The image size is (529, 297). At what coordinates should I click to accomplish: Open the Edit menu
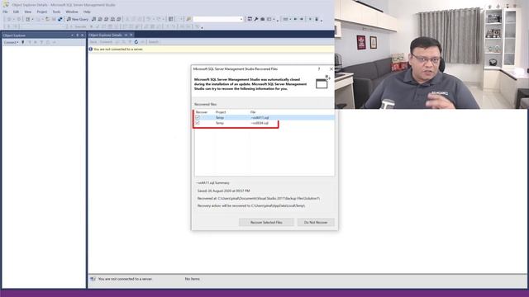point(16,12)
